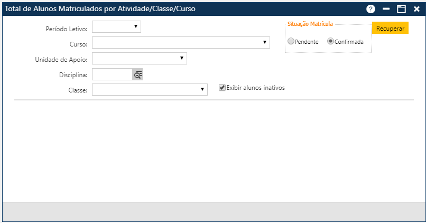Click the window title bar text
The image size is (426, 223).
pos(100,9)
